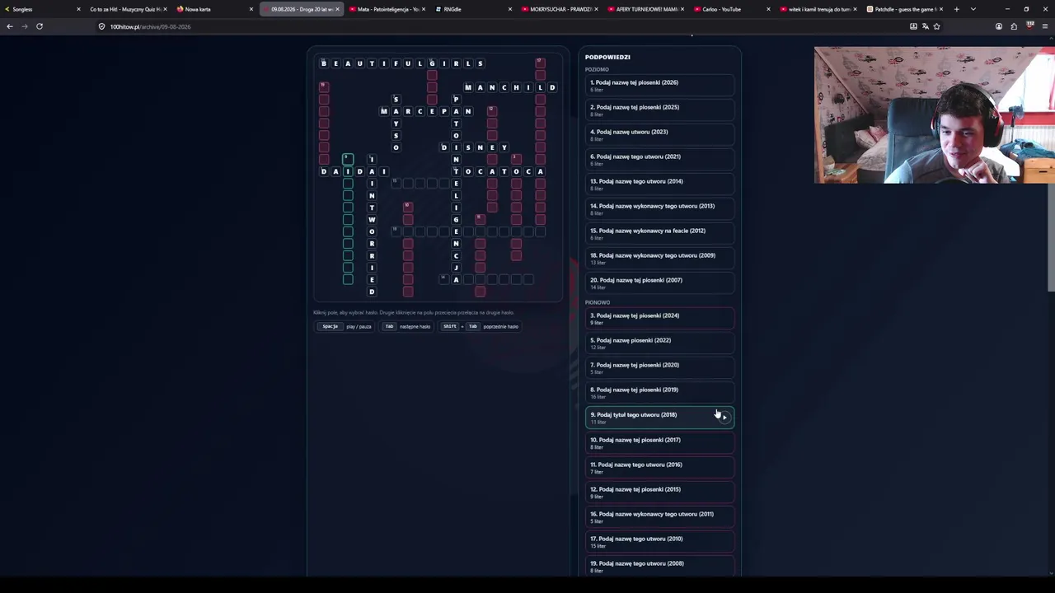
Task: Click the Shift key hint chip
Action: click(x=449, y=326)
